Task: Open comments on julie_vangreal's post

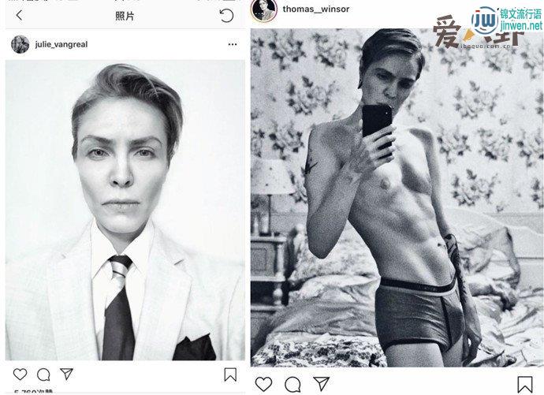Action: point(43,375)
